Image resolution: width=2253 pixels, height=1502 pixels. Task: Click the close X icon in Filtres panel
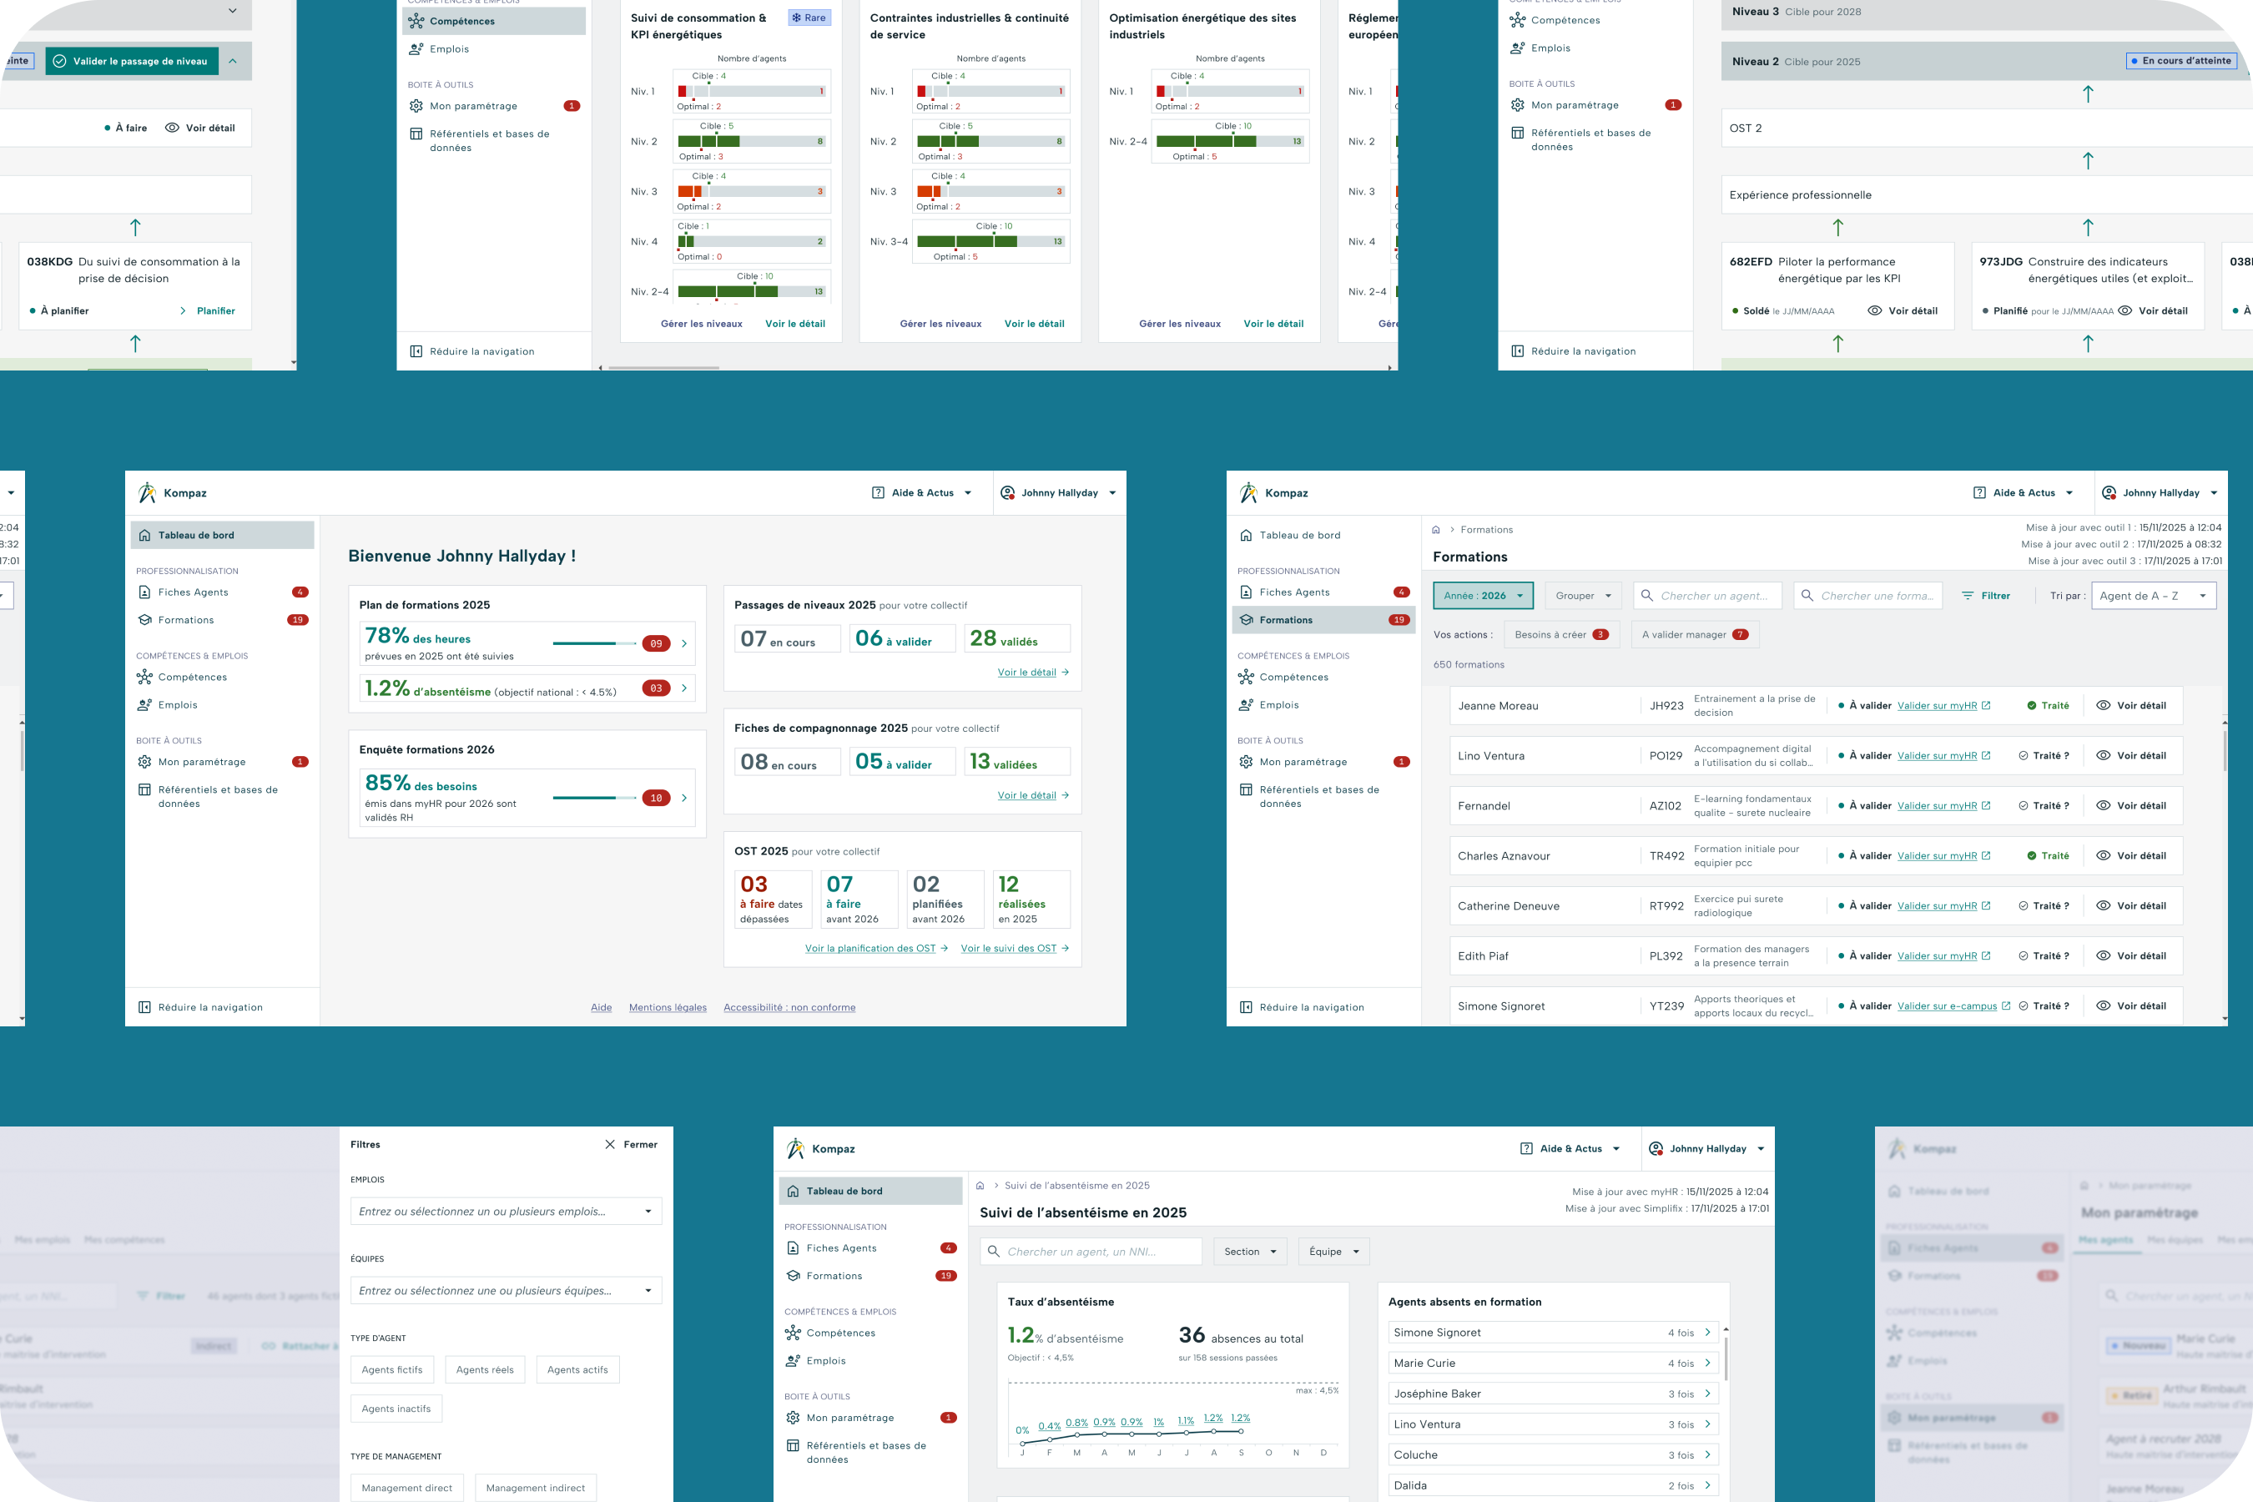[x=609, y=1145]
